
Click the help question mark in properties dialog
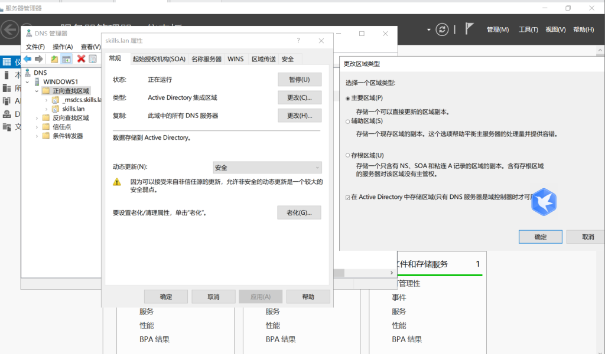[298, 41]
